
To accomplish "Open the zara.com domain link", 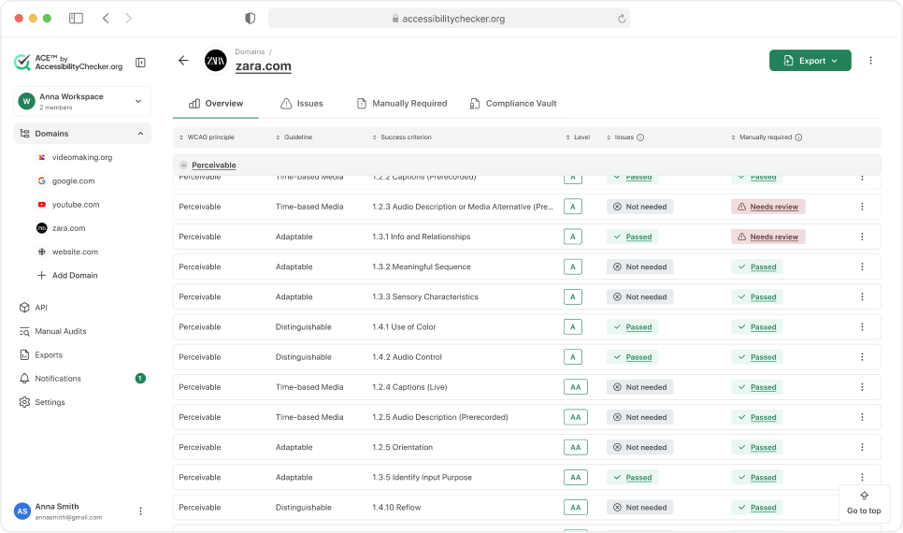I will pyautogui.click(x=264, y=66).
